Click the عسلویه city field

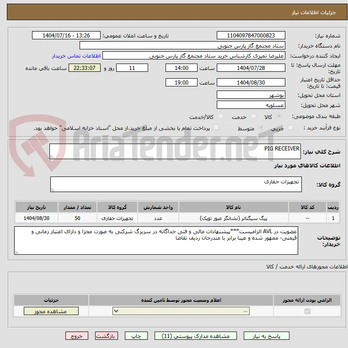point(251,105)
